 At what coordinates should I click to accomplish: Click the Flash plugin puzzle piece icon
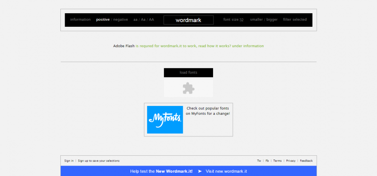coord(188,88)
